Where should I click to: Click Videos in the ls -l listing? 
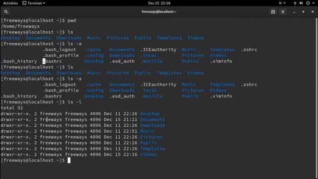[148, 155]
